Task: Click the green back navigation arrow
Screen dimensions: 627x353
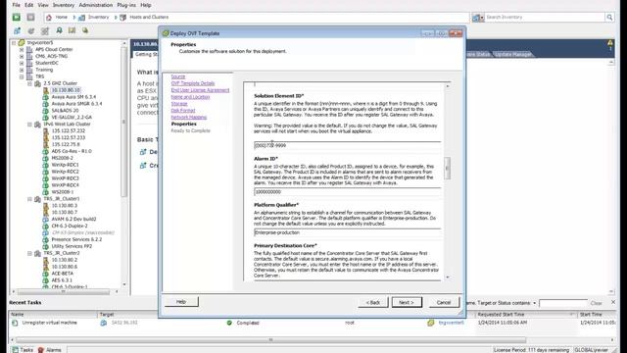Action: click(17, 18)
